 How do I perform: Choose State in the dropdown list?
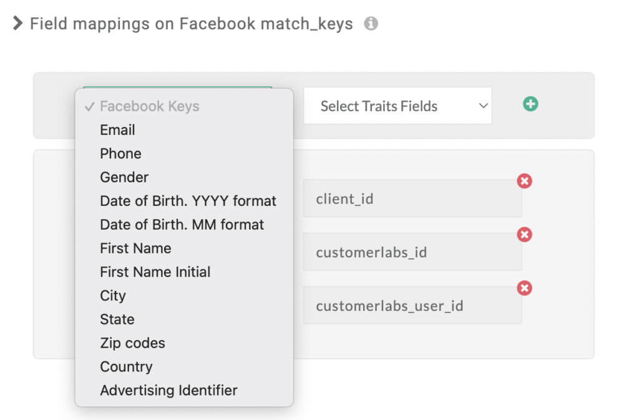point(184,319)
